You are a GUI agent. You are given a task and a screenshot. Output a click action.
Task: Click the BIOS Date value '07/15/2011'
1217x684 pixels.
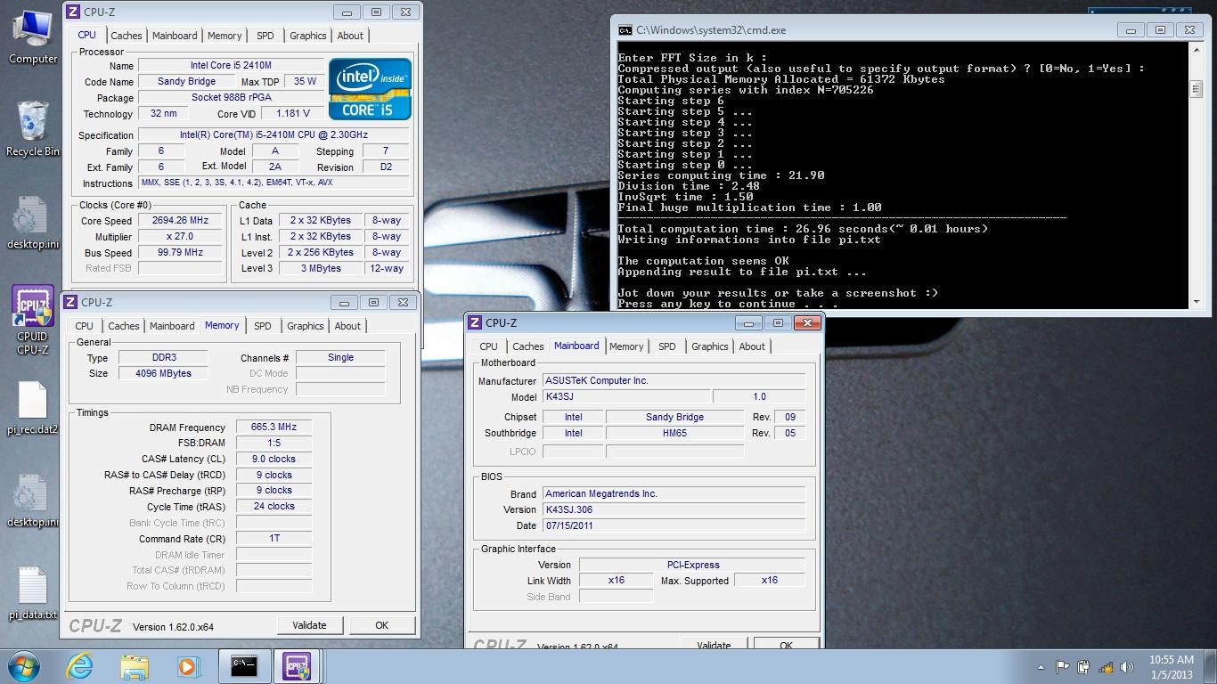(x=674, y=525)
